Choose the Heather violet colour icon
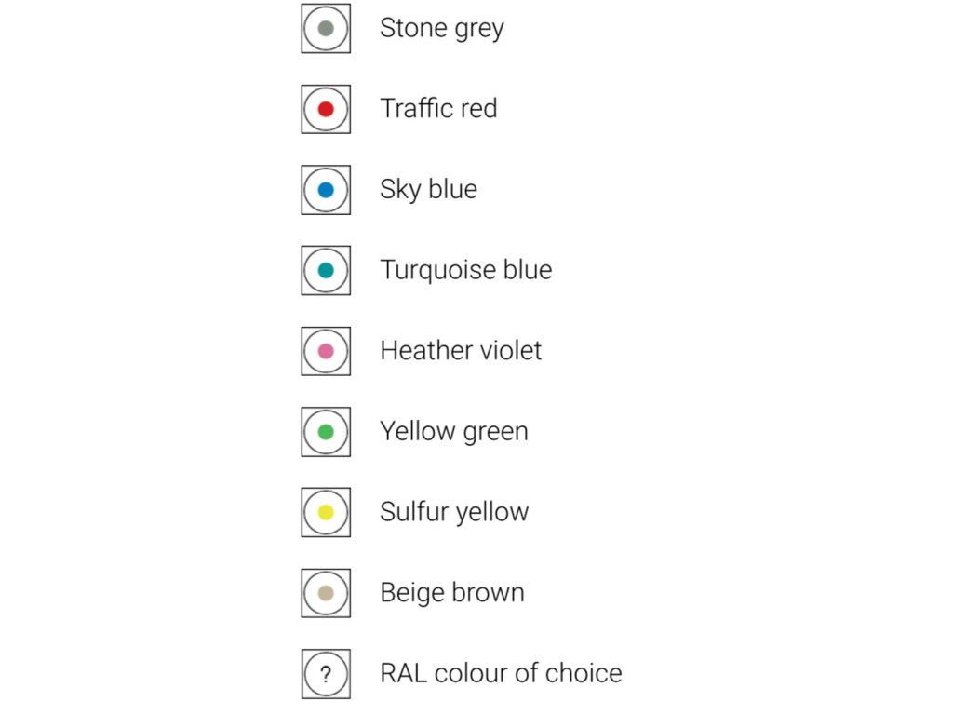This screenshot has width=953, height=715. click(x=326, y=351)
